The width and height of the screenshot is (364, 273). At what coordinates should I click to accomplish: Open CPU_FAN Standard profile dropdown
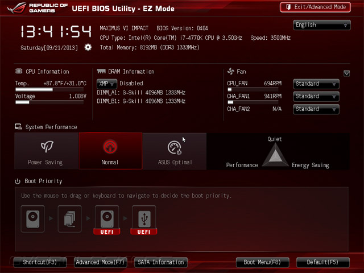[316, 84]
